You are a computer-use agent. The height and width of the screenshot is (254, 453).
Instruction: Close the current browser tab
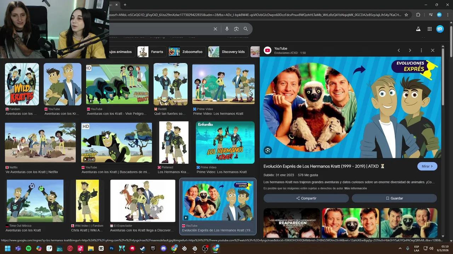(116, 5)
